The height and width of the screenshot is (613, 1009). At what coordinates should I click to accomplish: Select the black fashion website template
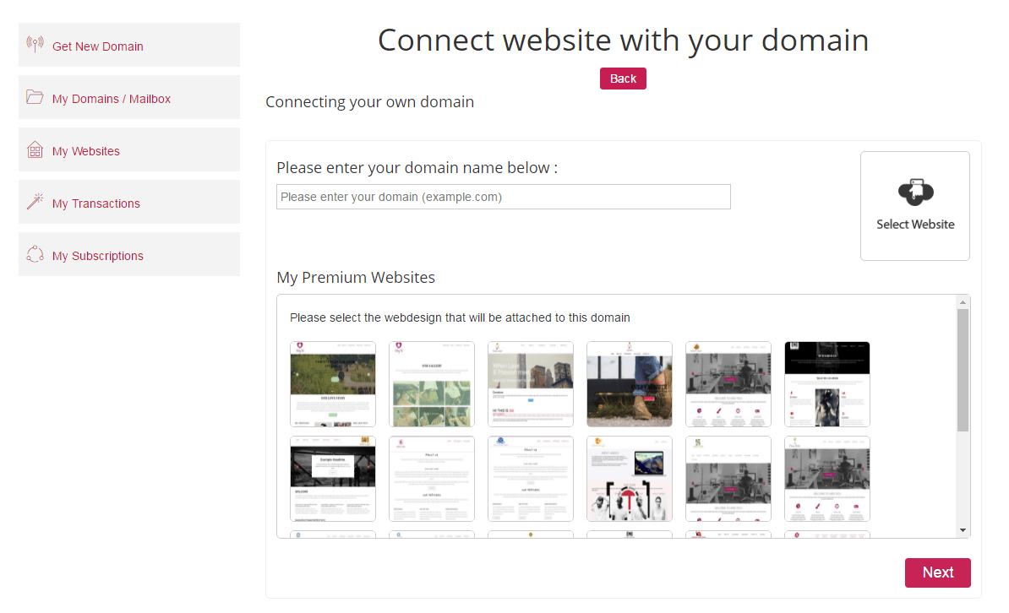826,384
